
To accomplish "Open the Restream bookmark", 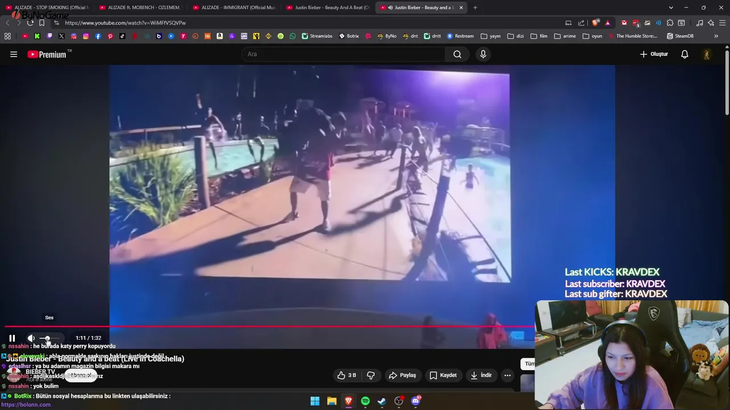I will [460, 36].
